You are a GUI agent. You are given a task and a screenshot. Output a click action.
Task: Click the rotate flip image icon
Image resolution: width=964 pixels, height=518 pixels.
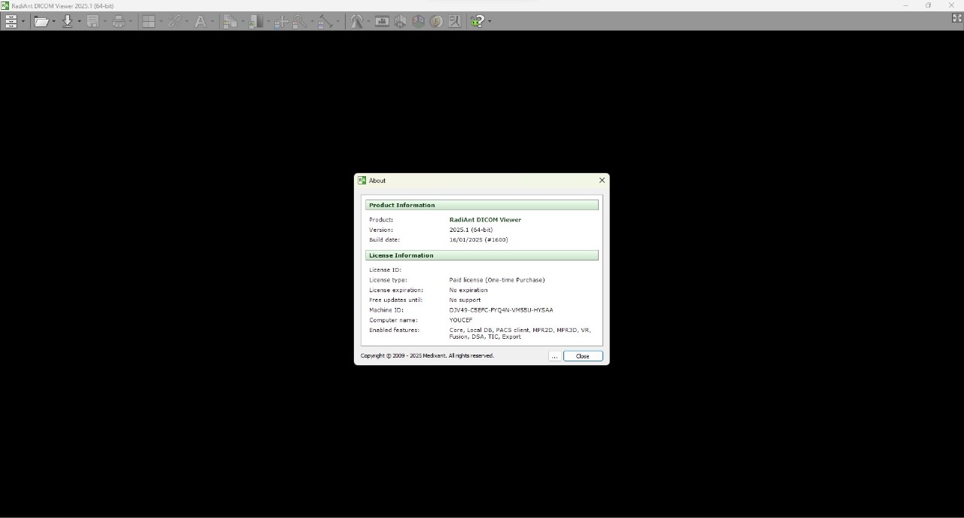(356, 21)
